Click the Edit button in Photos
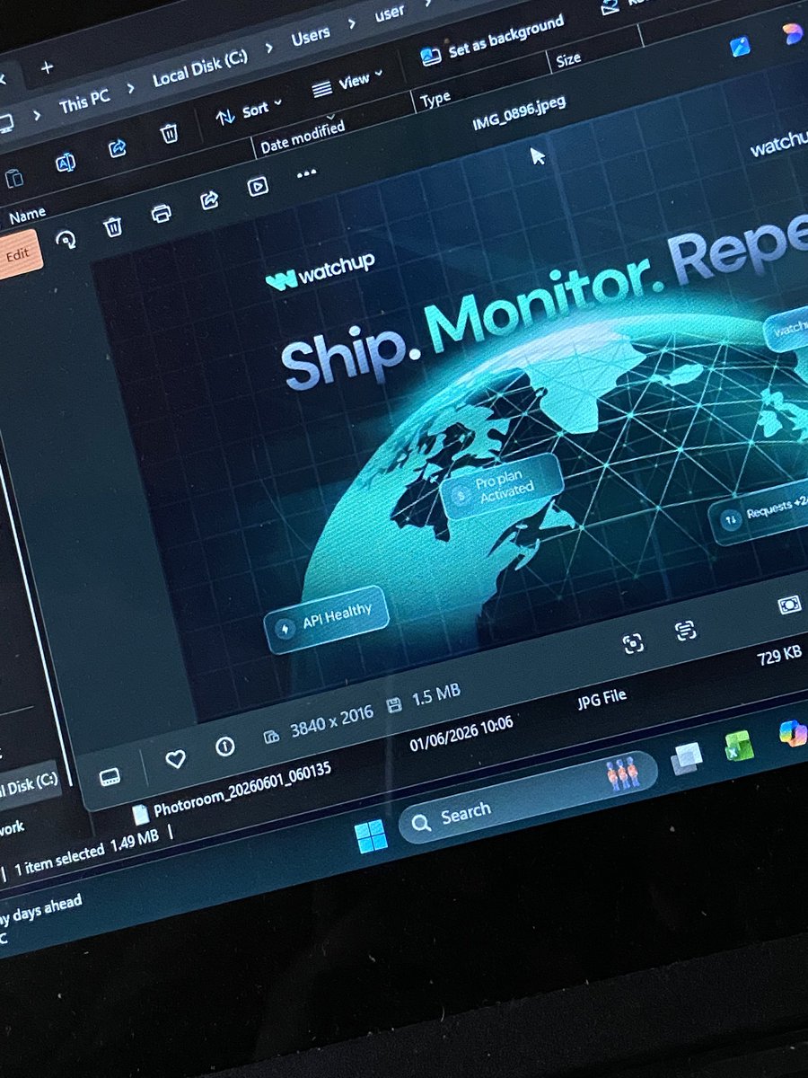Viewport: 808px width, 1078px height. (19, 252)
